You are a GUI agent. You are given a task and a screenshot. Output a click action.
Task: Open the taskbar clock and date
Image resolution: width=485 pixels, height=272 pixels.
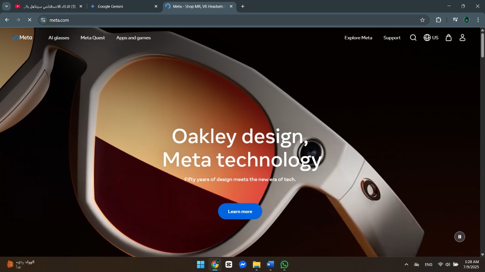(x=472, y=264)
